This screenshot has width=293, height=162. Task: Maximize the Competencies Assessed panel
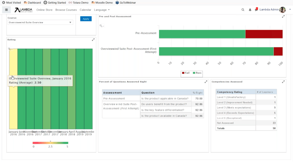click(283, 82)
